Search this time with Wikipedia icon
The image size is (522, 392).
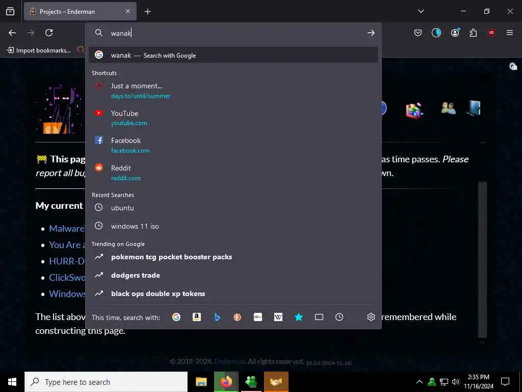(x=278, y=317)
